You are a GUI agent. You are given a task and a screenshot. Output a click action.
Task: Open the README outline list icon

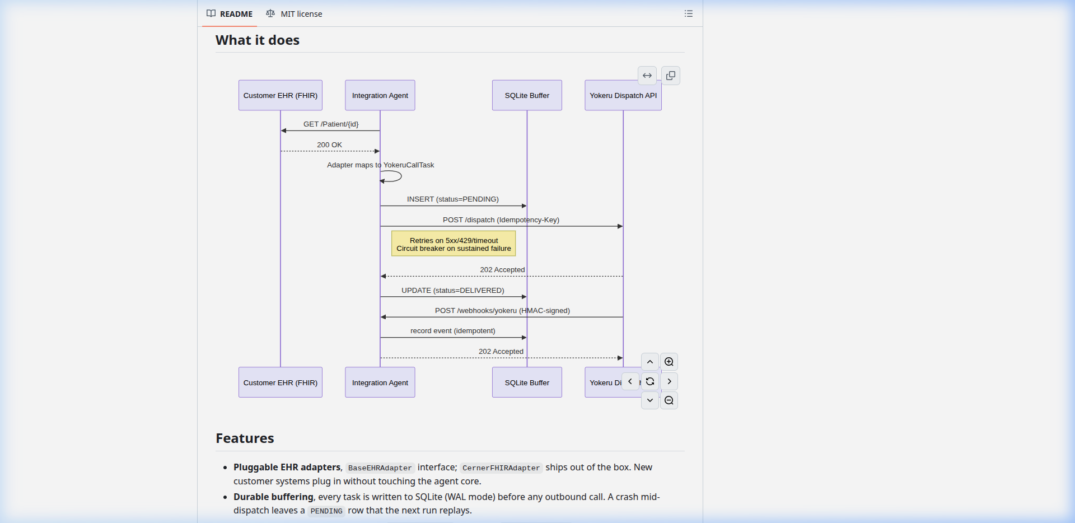coord(689,13)
